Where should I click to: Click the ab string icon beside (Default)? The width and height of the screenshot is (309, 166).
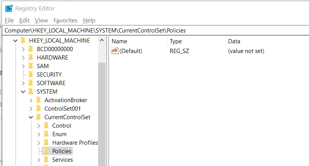click(114, 51)
